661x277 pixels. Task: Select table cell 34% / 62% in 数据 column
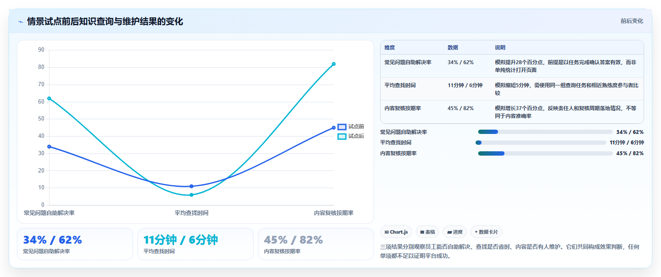(461, 62)
